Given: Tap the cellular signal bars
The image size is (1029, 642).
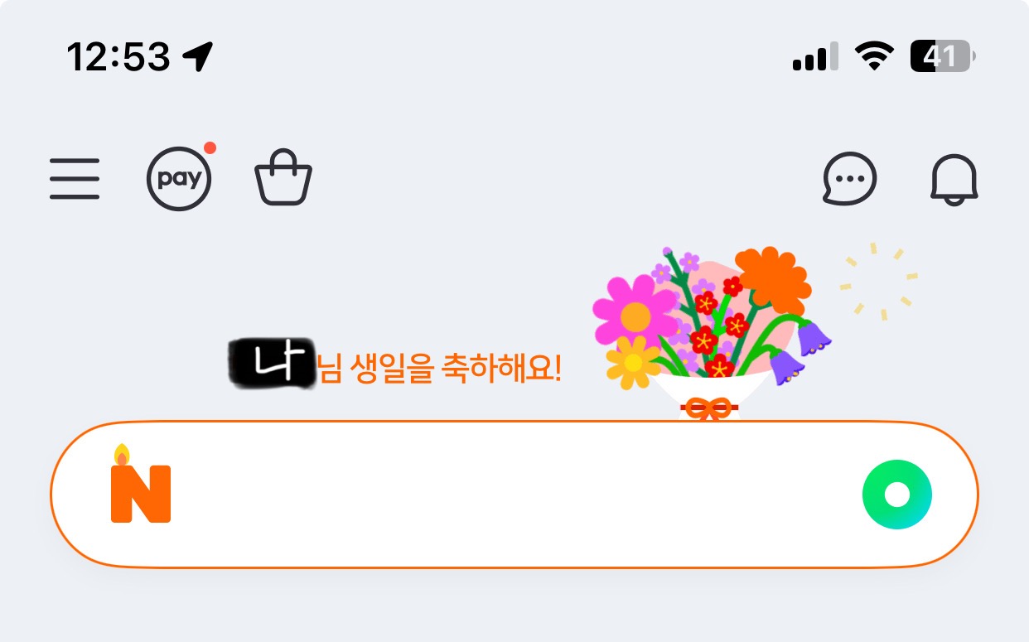Looking at the screenshot, I should tap(815, 57).
